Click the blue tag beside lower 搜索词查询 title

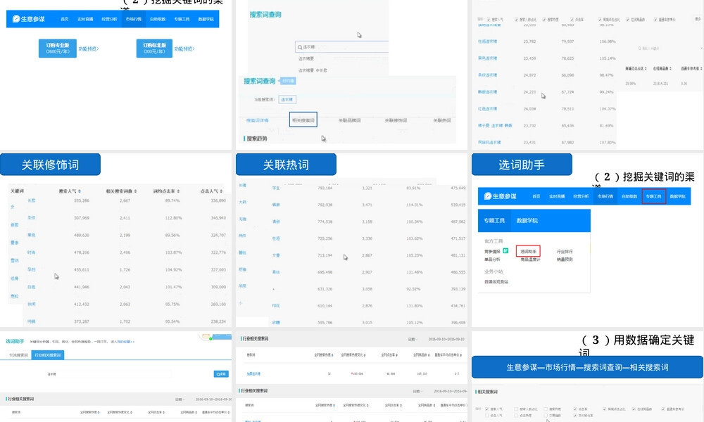[x=288, y=81]
